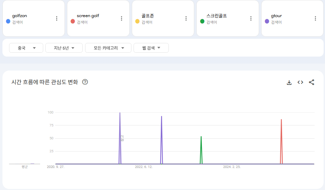
Task: Edit the 골프존 search term card
Action: tap(163, 18)
